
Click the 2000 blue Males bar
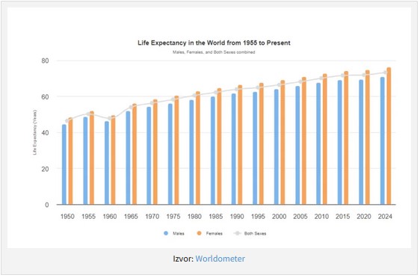coord(277,147)
